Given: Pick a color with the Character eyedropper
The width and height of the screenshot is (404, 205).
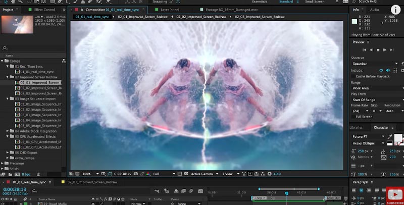Looking at the screenshot, I should coord(390,136).
